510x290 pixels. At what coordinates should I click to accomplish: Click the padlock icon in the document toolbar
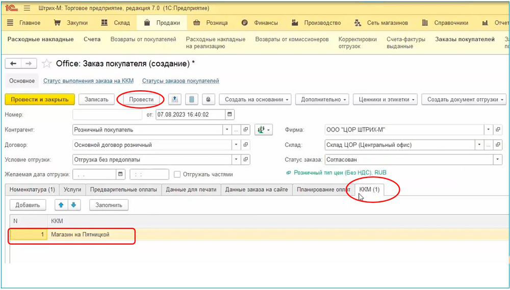[x=208, y=99]
